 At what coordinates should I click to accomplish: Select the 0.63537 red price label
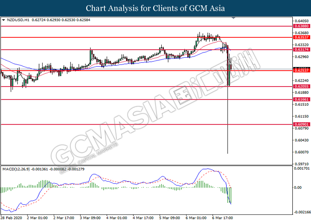pos(302,37)
